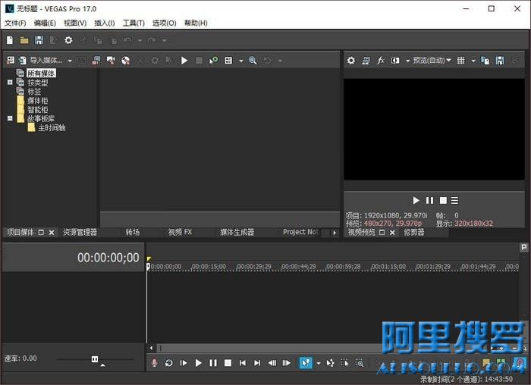Select the 主时间轴 folder

(x=52, y=128)
